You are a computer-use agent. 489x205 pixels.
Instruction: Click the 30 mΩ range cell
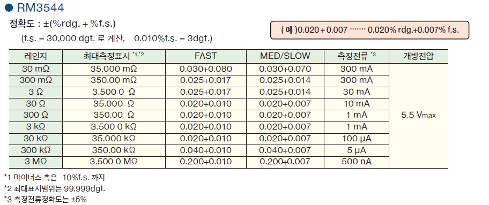pyautogui.click(x=36, y=69)
